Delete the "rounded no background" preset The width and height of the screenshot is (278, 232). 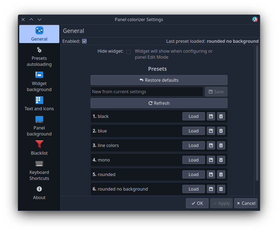point(221,189)
